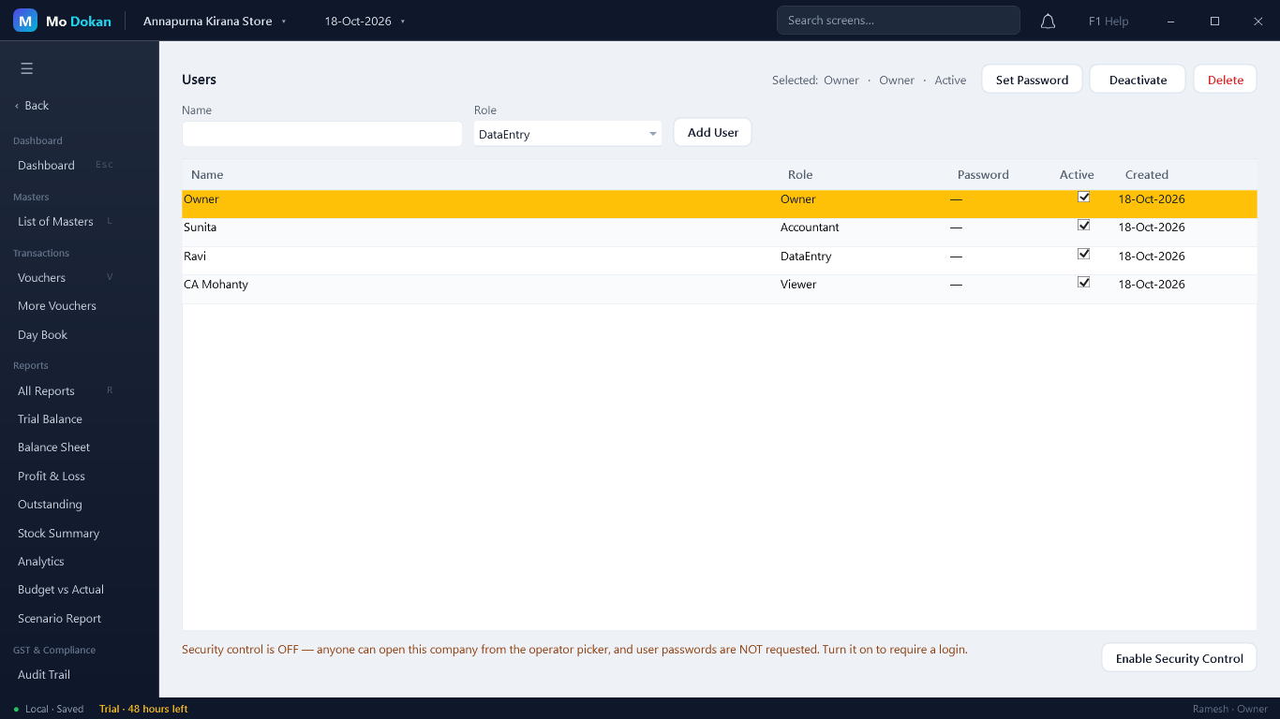This screenshot has height=719, width=1280.
Task: Sort by the Active column header
Action: click(1077, 175)
